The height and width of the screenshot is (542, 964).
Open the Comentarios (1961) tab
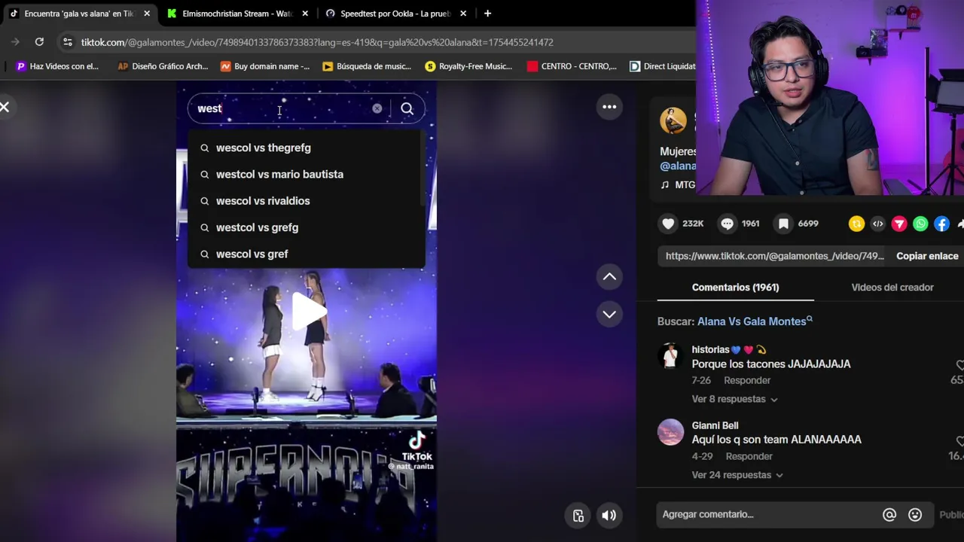click(735, 288)
